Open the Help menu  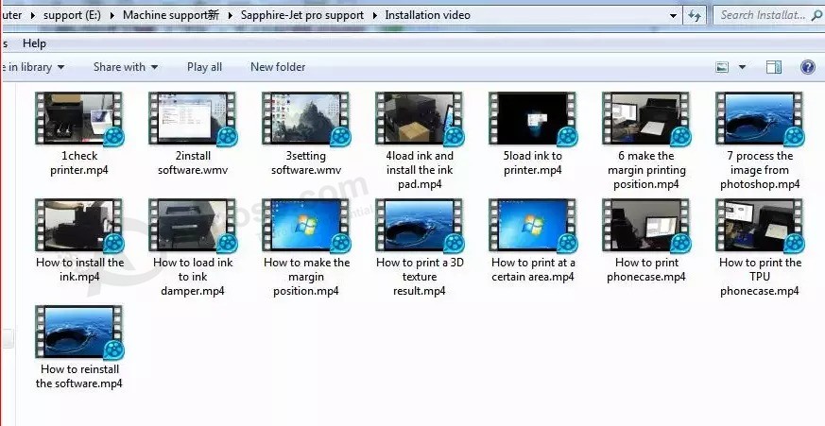tap(34, 43)
